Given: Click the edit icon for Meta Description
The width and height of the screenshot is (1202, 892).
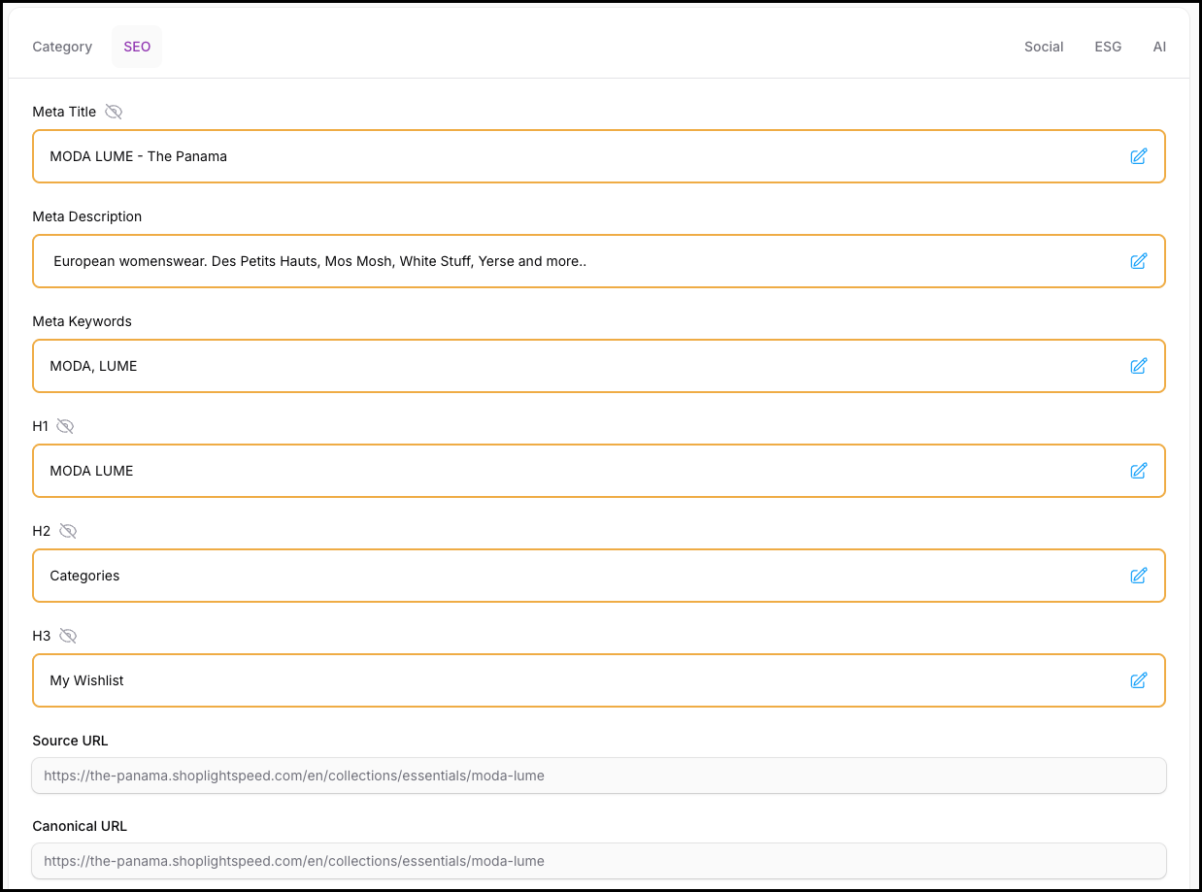Looking at the screenshot, I should tap(1138, 261).
